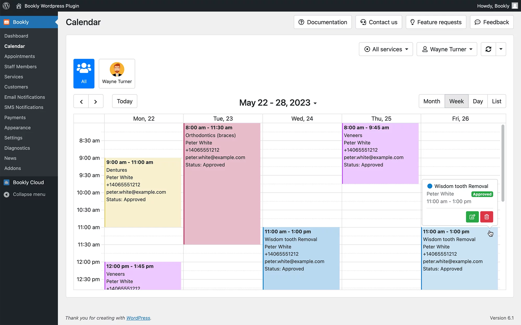Click the WordPress logo icon

(x=6, y=6)
